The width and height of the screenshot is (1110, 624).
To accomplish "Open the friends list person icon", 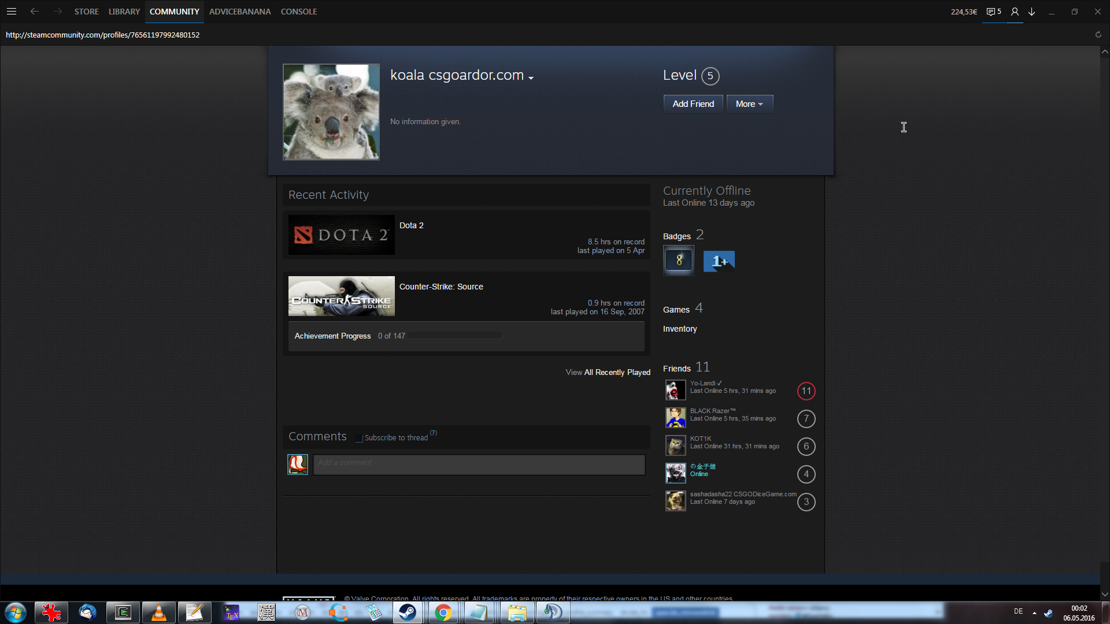I will click(1015, 12).
